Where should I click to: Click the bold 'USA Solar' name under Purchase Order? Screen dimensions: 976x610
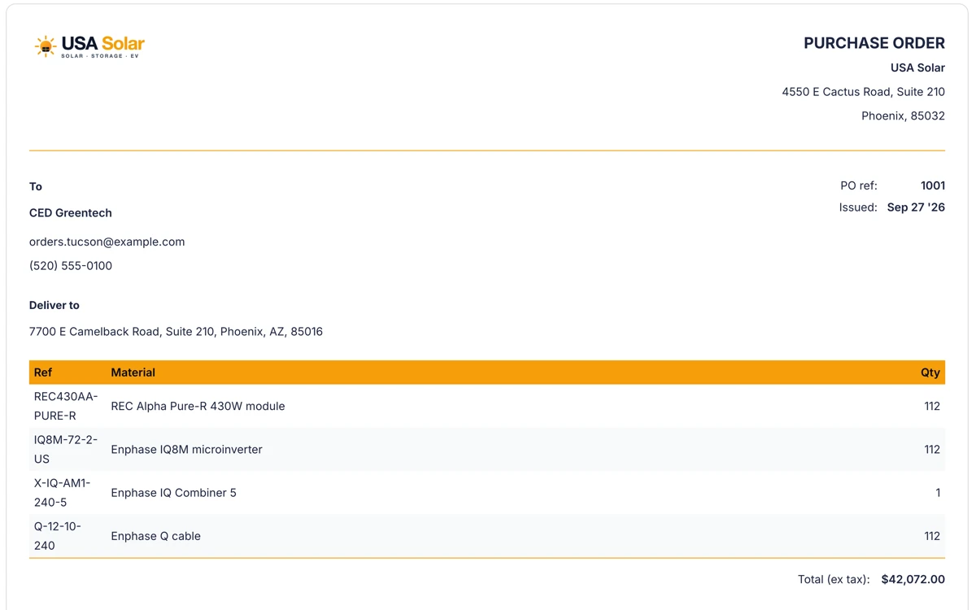pyautogui.click(x=917, y=68)
